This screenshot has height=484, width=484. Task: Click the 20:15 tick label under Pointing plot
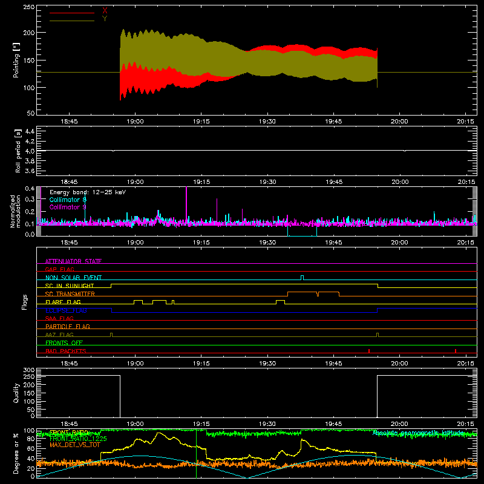[x=465, y=122]
